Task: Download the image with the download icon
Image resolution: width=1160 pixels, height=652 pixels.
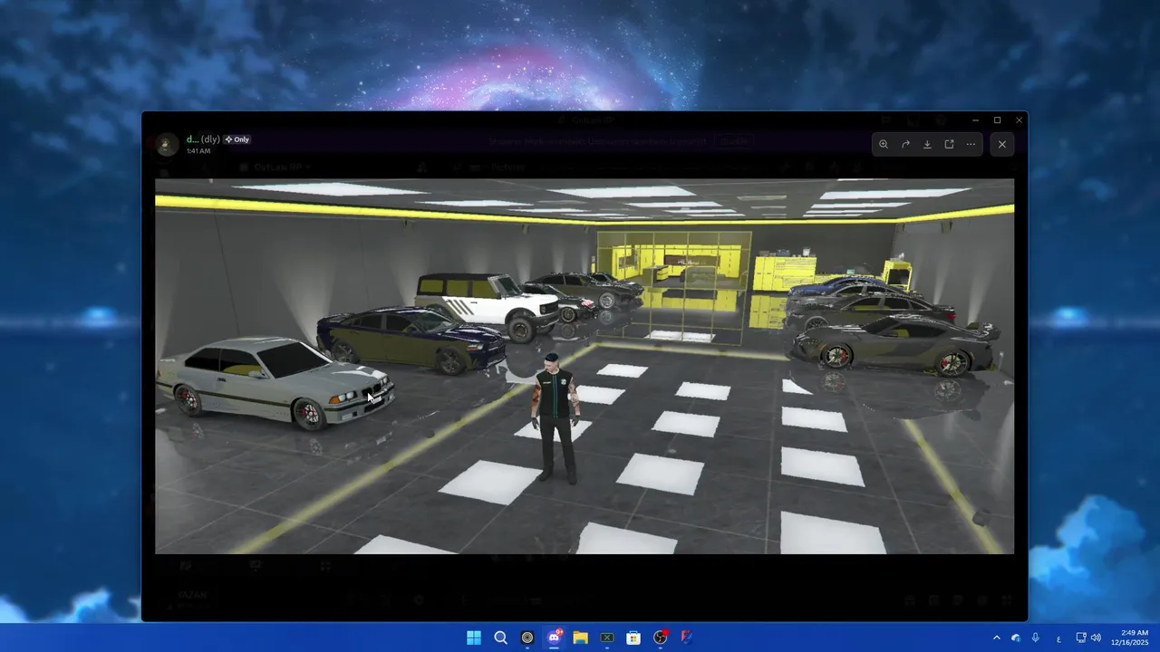Action: click(927, 144)
